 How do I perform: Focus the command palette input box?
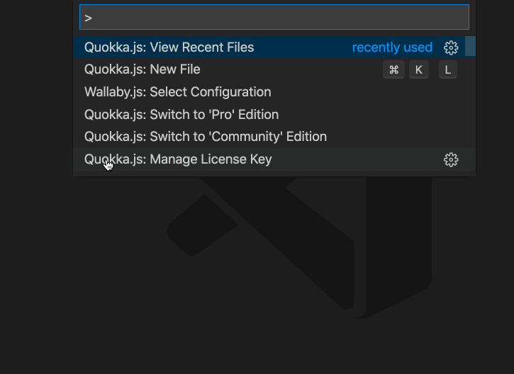coord(274,17)
